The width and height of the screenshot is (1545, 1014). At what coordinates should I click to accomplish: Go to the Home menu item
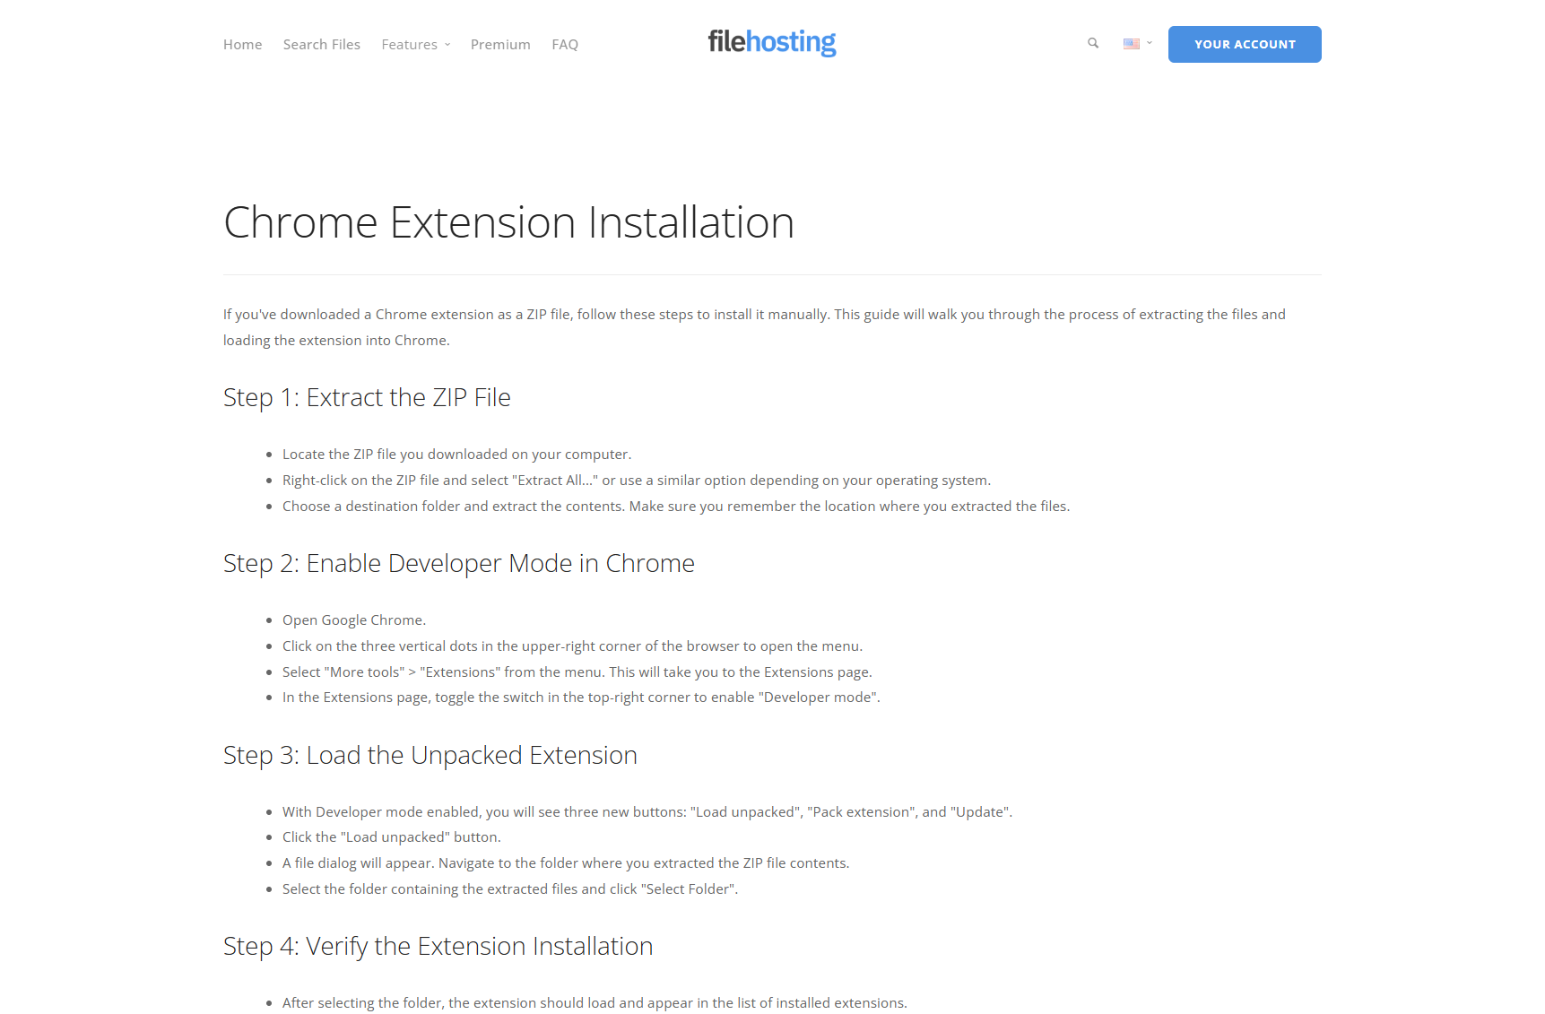click(242, 45)
